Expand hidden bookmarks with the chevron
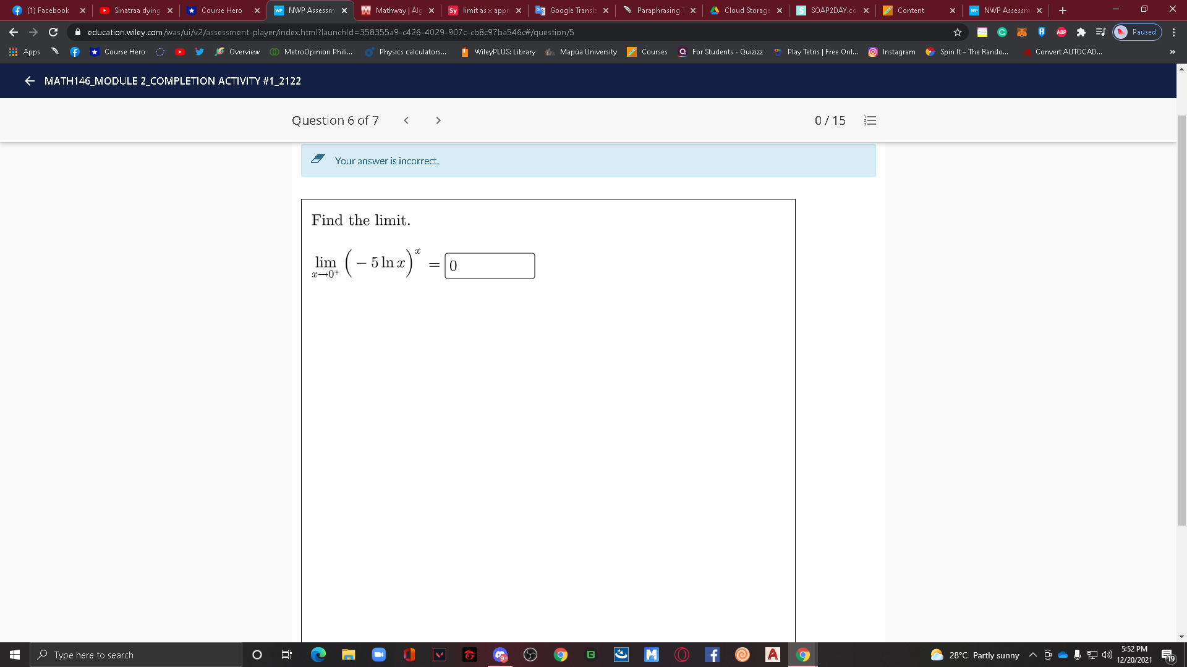This screenshot has width=1187, height=667. point(1172,52)
